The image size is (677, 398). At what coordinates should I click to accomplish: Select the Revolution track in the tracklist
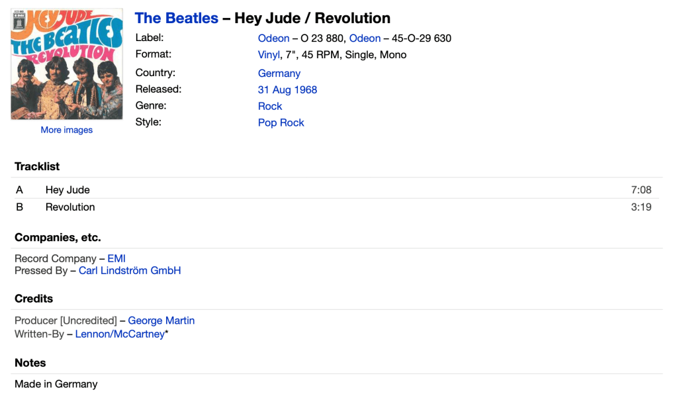coord(70,207)
